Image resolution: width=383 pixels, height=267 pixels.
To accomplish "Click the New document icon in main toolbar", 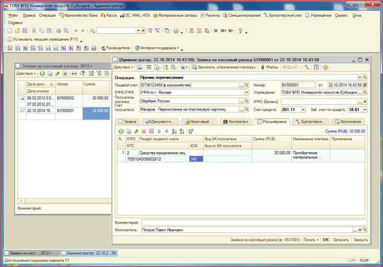I will tap(10, 31).
